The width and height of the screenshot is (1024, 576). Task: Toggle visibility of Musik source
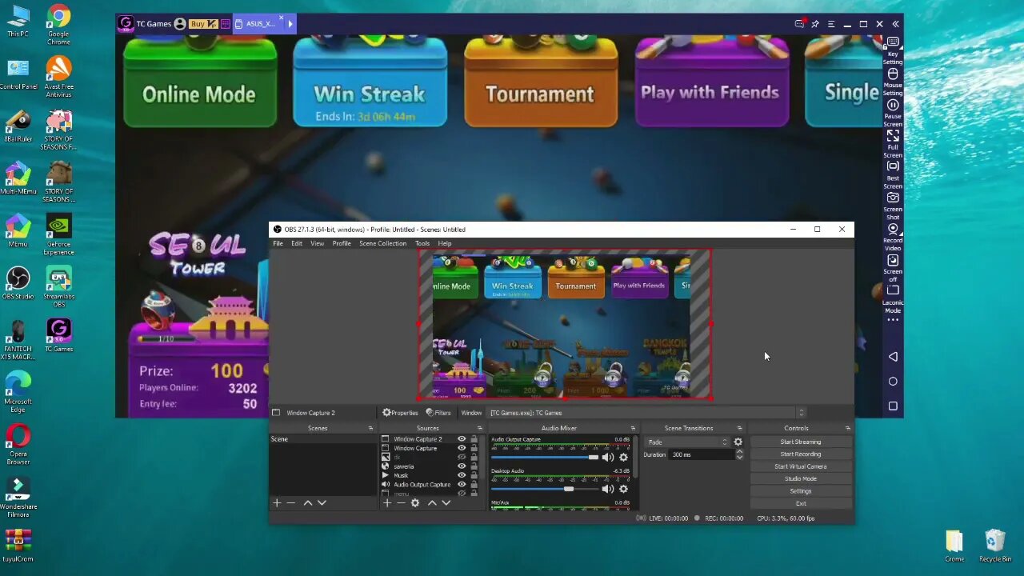tap(462, 475)
